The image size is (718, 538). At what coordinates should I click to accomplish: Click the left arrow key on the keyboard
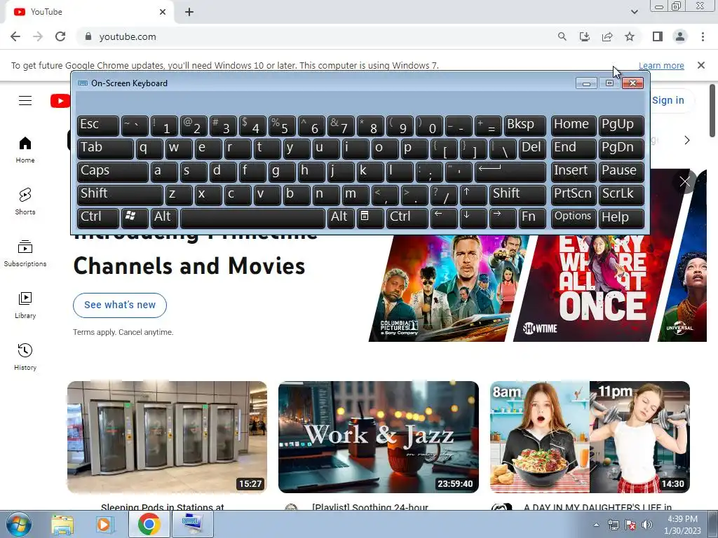point(444,217)
